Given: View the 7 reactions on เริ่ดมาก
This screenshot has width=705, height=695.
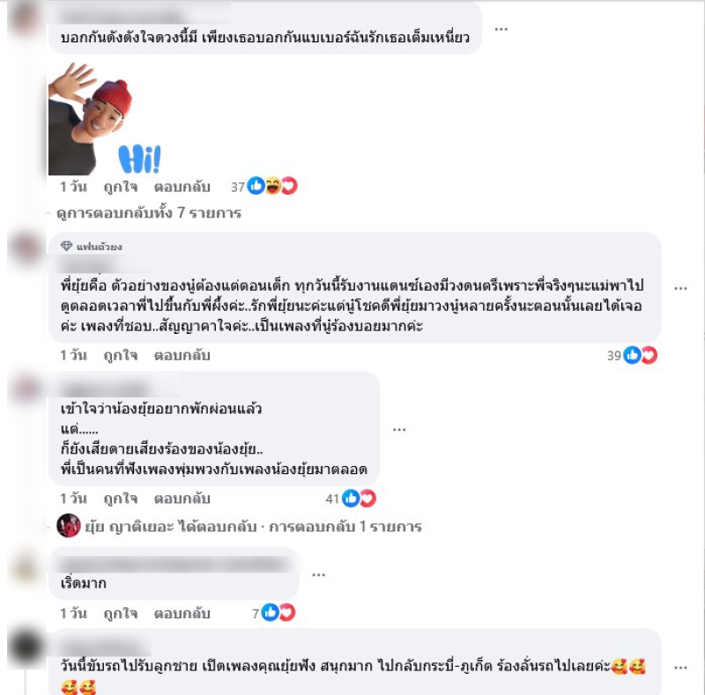Looking at the screenshot, I should click(x=273, y=612).
